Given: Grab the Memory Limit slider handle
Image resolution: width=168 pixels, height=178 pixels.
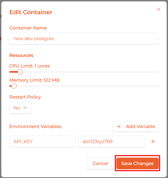Looking at the screenshot, I should click(14, 86).
